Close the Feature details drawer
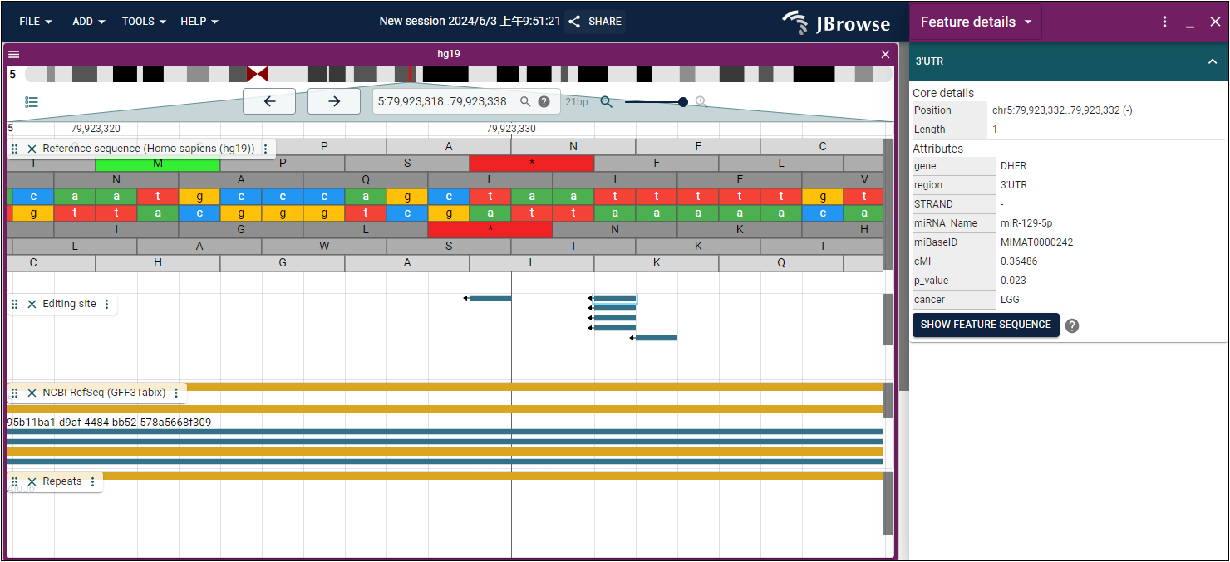The width and height of the screenshot is (1230, 562). [x=1215, y=22]
